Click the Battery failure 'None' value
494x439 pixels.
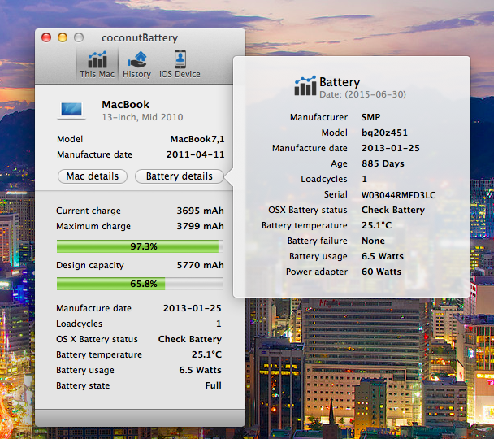tap(373, 241)
